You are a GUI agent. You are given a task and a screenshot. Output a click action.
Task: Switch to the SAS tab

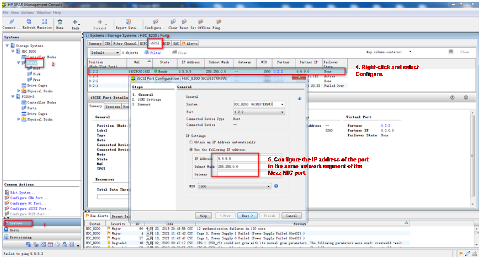pos(176,44)
